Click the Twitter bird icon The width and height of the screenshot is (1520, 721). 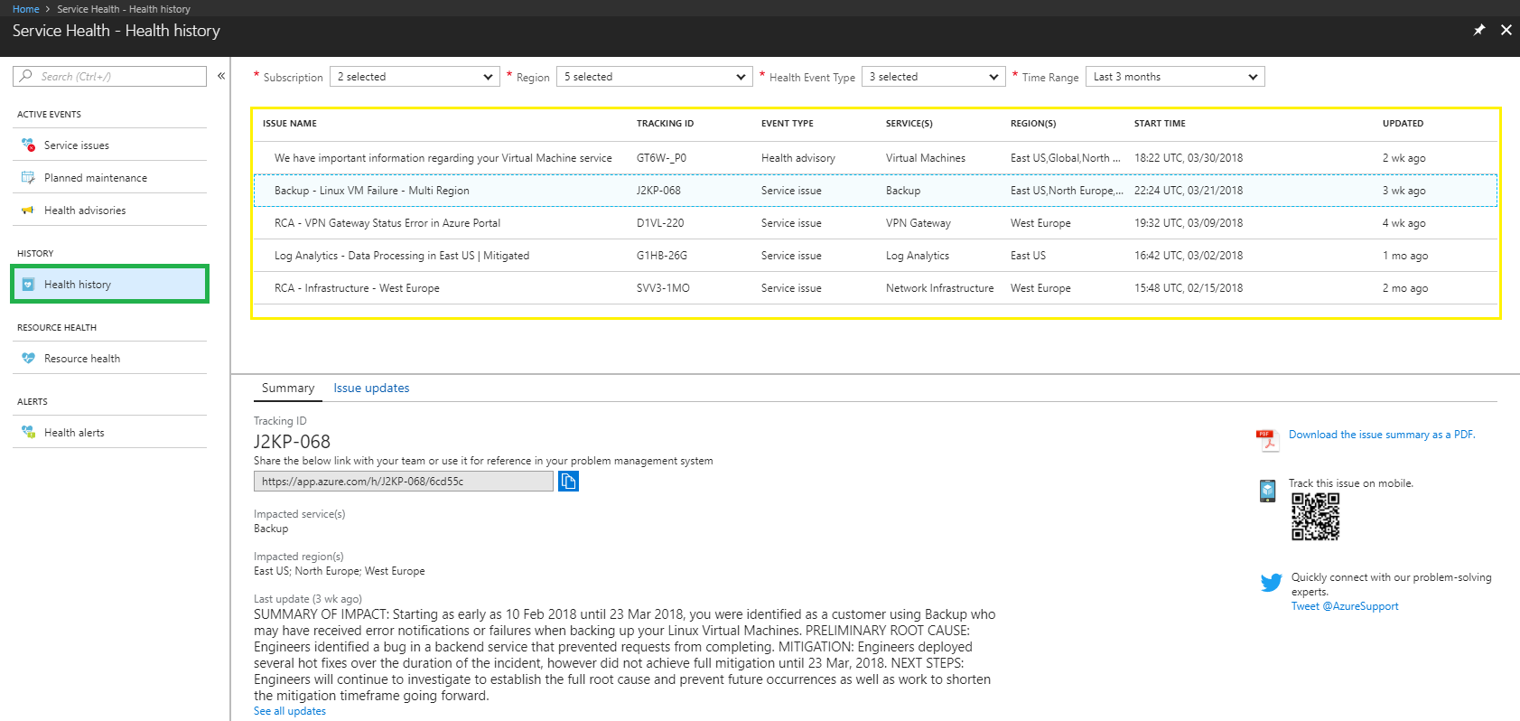pyautogui.click(x=1271, y=583)
